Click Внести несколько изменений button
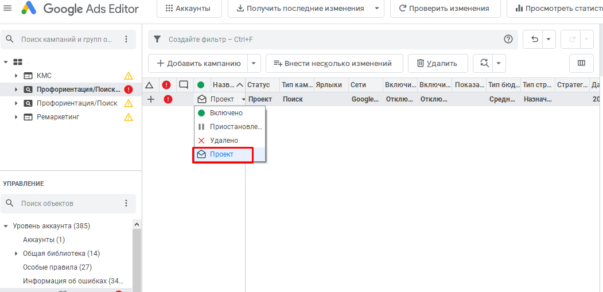 click(x=334, y=64)
